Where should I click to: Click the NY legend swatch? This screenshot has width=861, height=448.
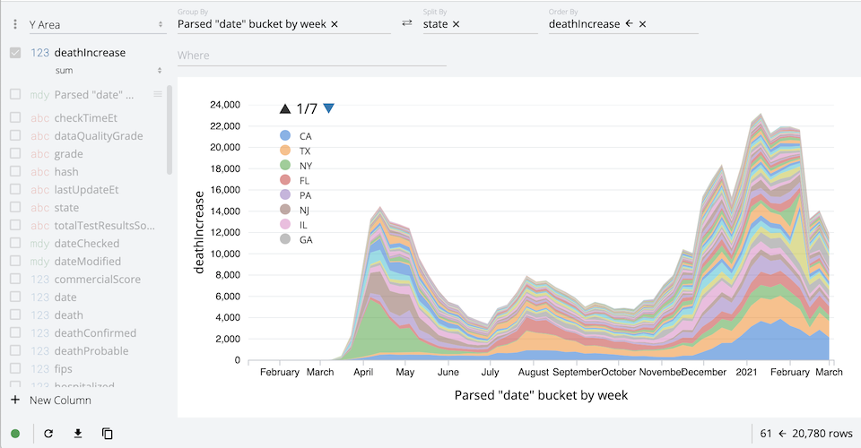coord(285,165)
